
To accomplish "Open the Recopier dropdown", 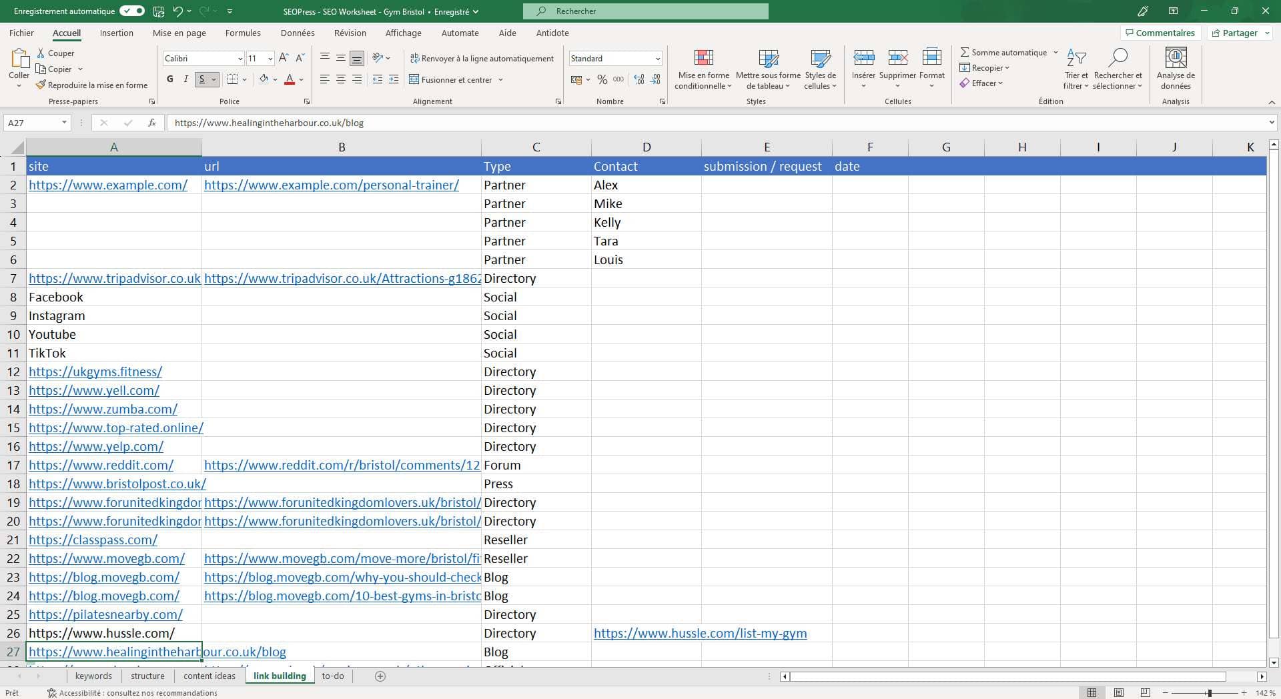I will (985, 68).
